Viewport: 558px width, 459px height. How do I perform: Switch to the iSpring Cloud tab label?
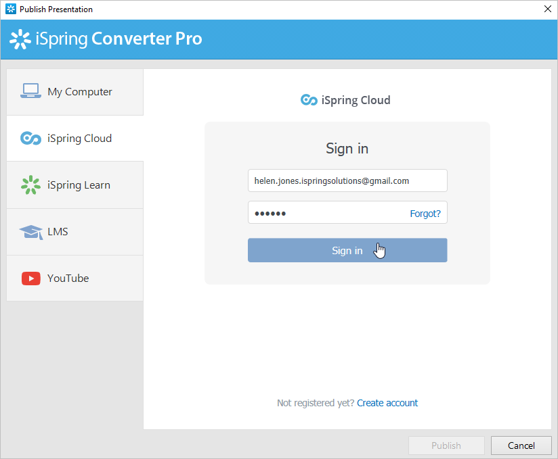pyautogui.click(x=79, y=138)
